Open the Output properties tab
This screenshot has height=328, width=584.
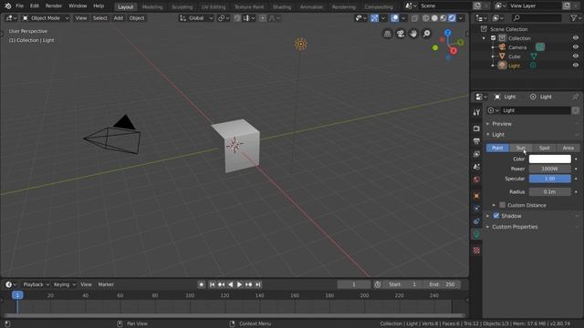click(476, 141)
